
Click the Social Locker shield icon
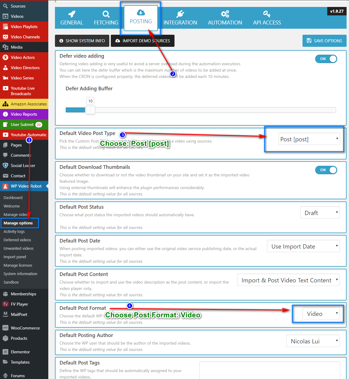coord(5,165)
